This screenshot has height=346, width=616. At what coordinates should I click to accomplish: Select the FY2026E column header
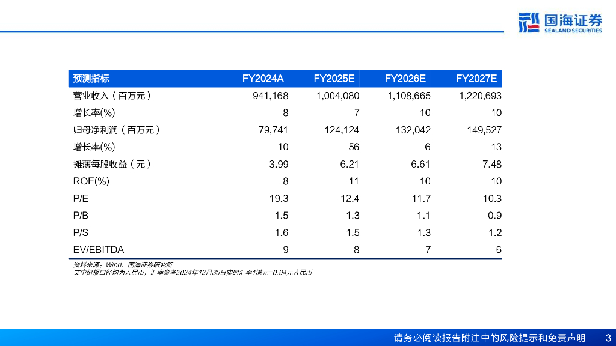pos(405,79)
